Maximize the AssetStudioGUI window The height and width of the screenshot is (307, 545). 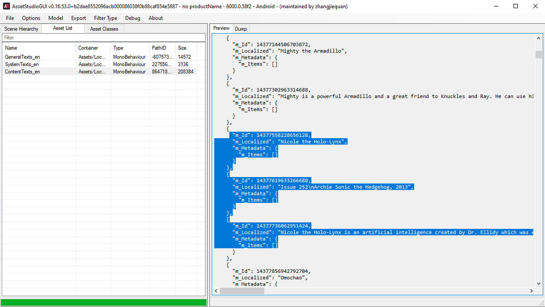515,6
